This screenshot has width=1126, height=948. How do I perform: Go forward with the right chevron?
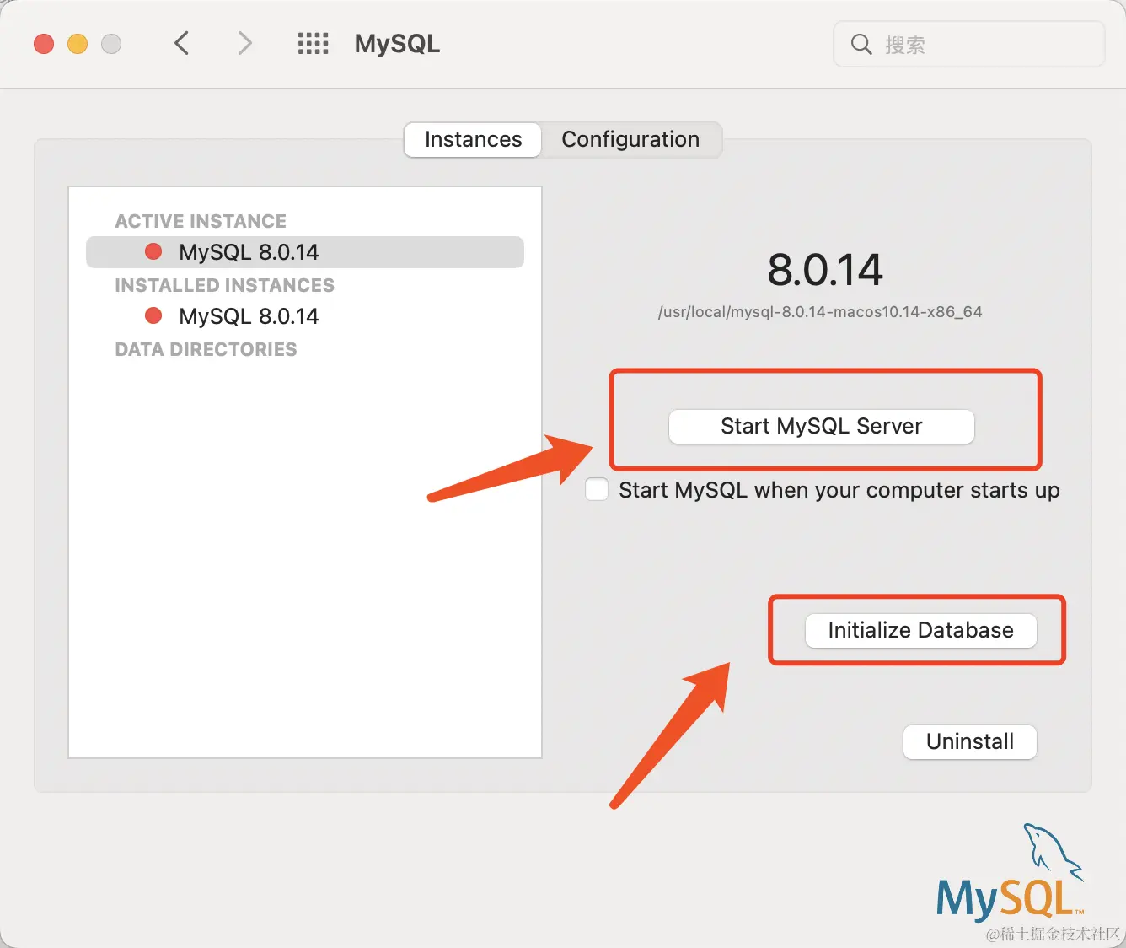tap(244, 43)
